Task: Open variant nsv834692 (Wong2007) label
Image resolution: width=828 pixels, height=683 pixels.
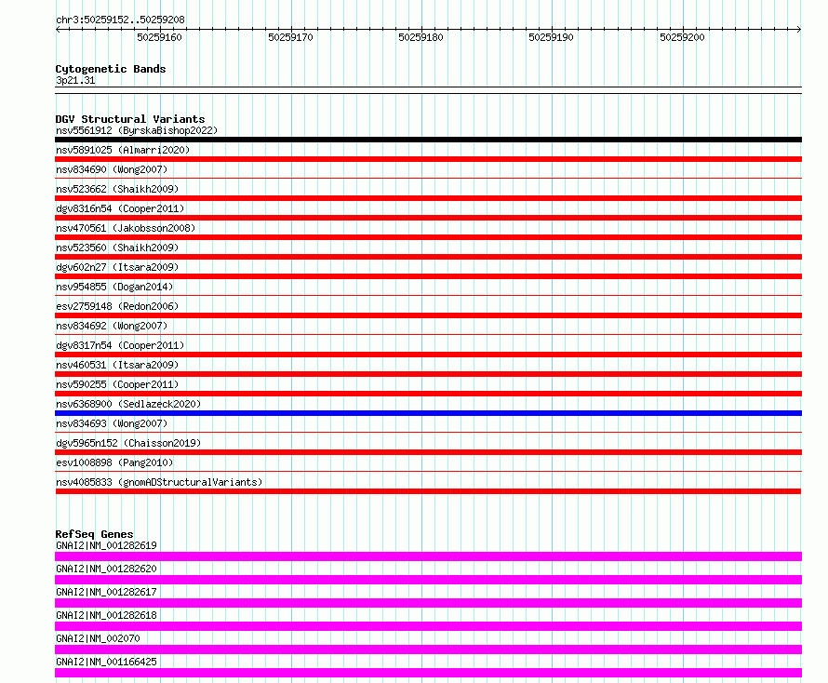Action: click(x=112, y=326)
